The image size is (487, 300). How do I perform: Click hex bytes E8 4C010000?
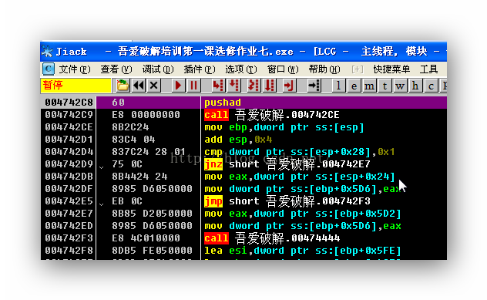pos(146,238)
